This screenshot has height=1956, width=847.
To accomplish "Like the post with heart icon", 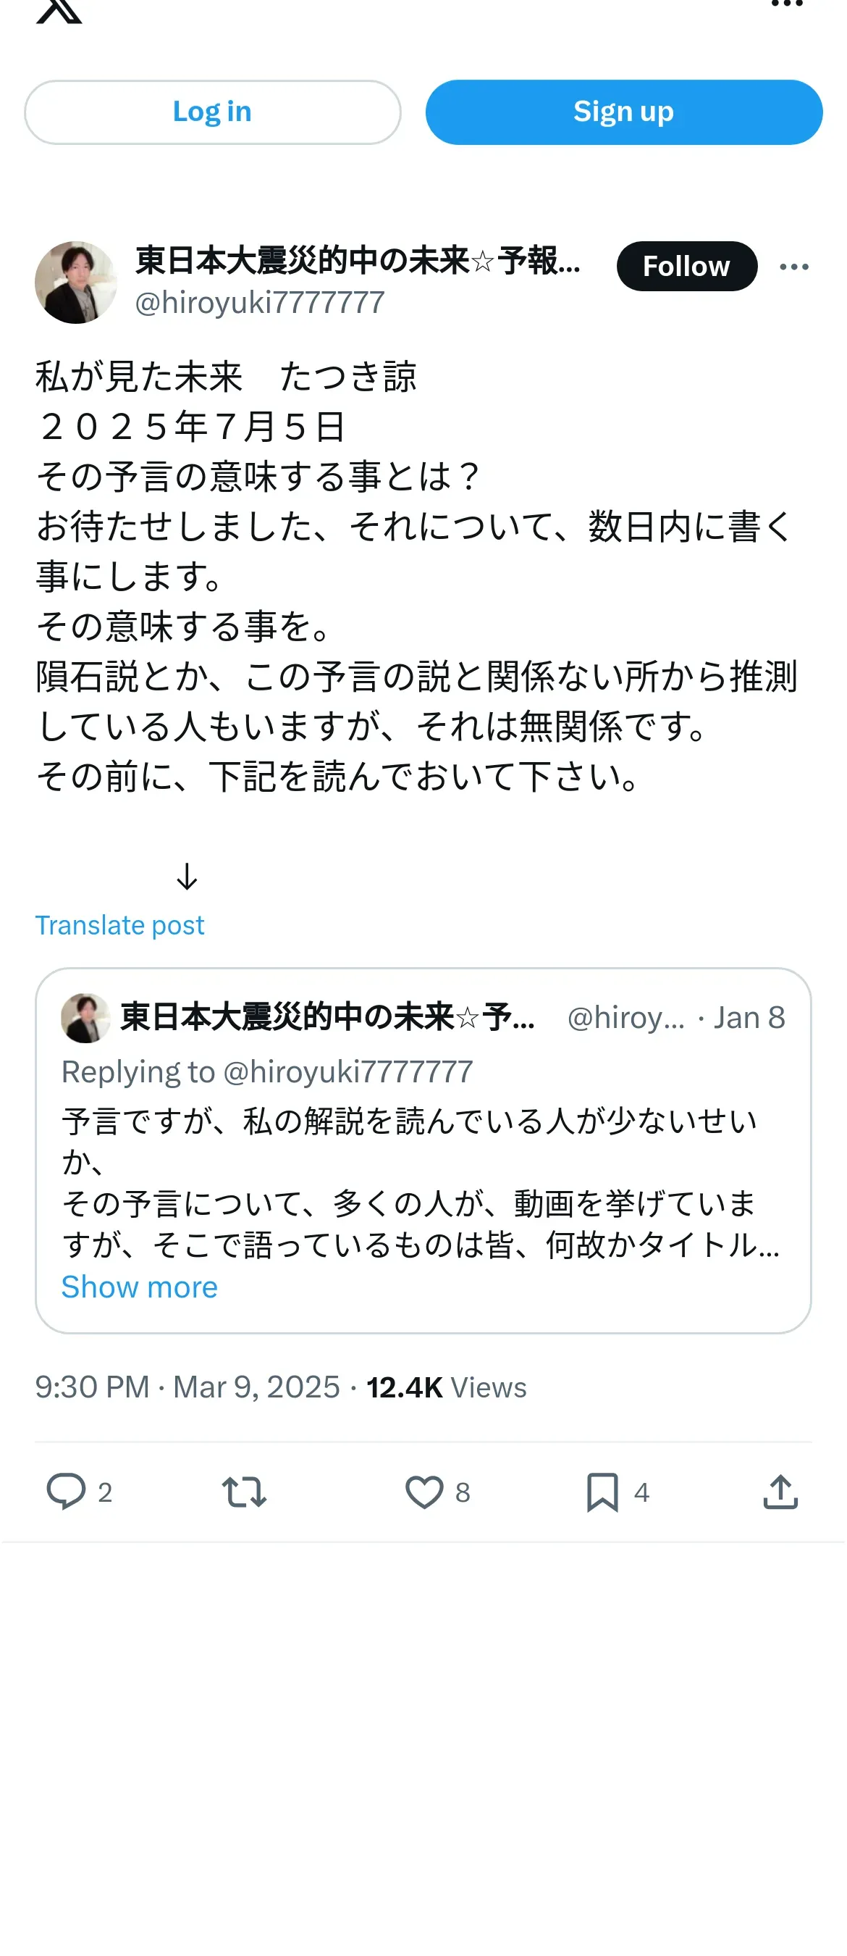I will pyautogui.click(x=423, y=1492).
